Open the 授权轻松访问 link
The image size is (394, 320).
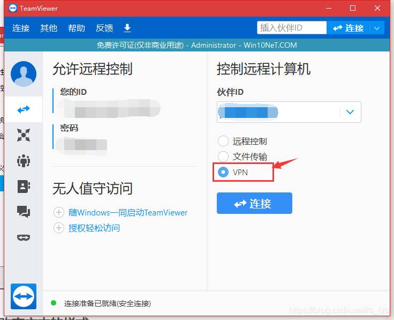[94, 228]
